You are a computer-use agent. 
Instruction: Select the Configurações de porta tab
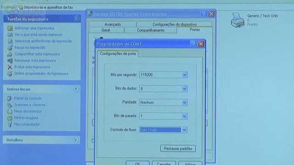coord(118,54)
